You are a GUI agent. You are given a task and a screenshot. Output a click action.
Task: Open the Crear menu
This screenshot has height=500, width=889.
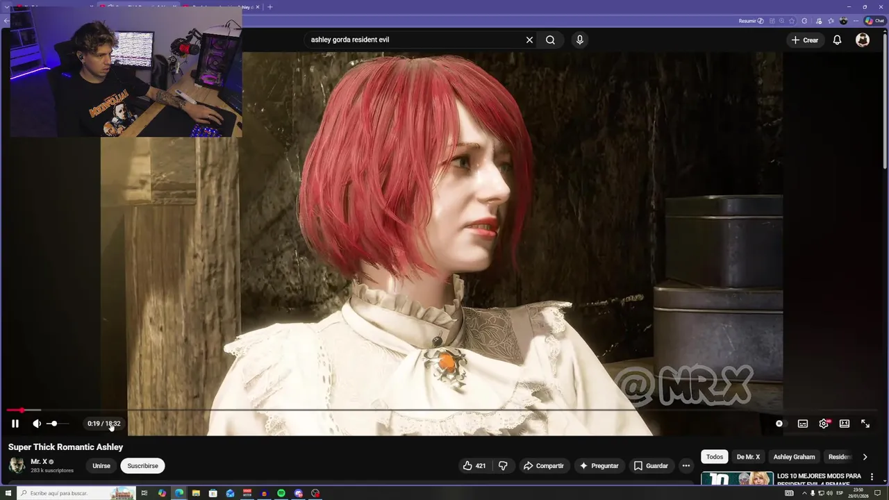click(x=805, y=40)
